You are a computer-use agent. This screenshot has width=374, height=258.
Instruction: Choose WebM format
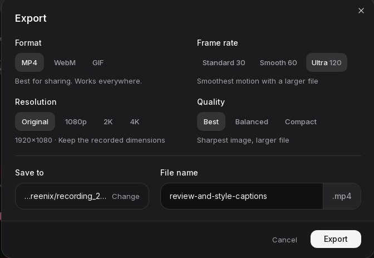tap(65, 62)
